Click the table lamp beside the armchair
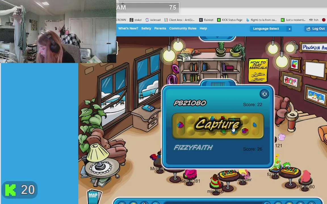The width and height of the screenshot is (327, 204). coord(98,157)
